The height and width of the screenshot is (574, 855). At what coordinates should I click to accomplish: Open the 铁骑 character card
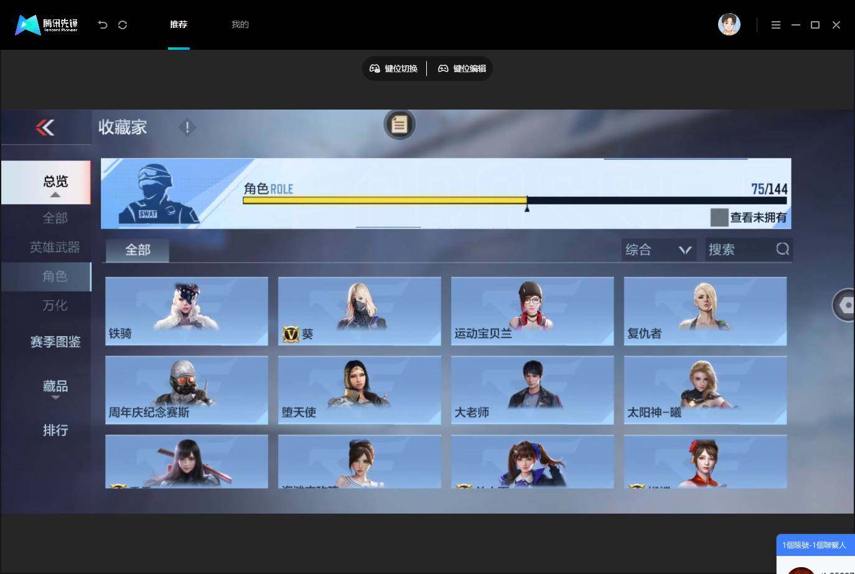(187, 311)
